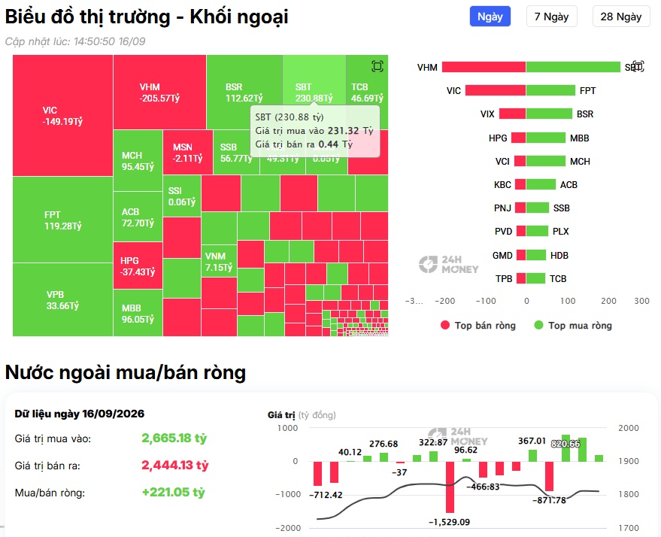Toggle the 'Top mua ròng' green legend marker
Viewport: 661px width, 537px height.
(x=538, y=325)
